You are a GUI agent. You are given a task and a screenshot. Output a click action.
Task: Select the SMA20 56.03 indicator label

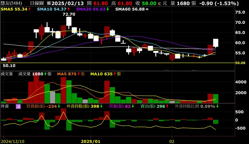pos(93,9)
